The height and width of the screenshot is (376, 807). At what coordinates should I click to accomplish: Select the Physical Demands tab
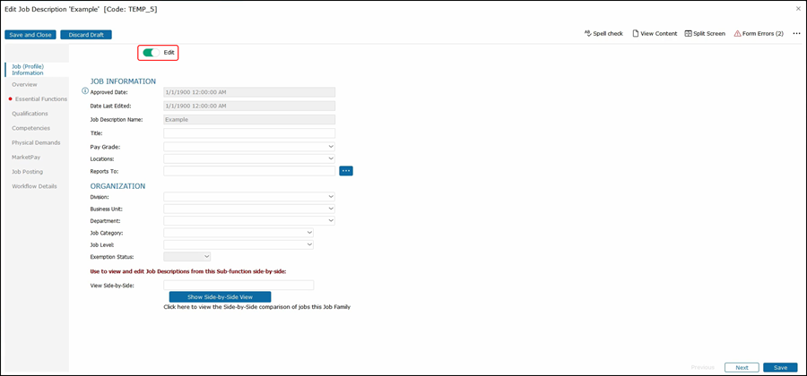(36, 142)
